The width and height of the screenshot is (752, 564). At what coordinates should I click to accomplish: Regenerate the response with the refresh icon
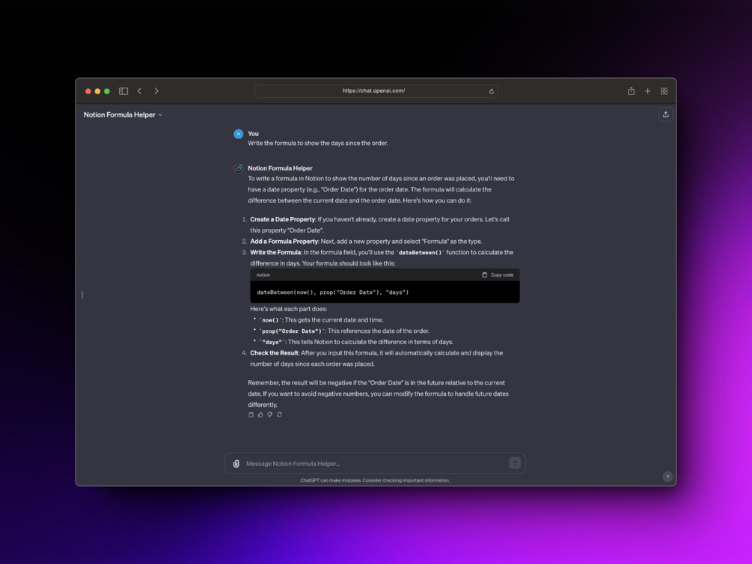pos(279,415)
